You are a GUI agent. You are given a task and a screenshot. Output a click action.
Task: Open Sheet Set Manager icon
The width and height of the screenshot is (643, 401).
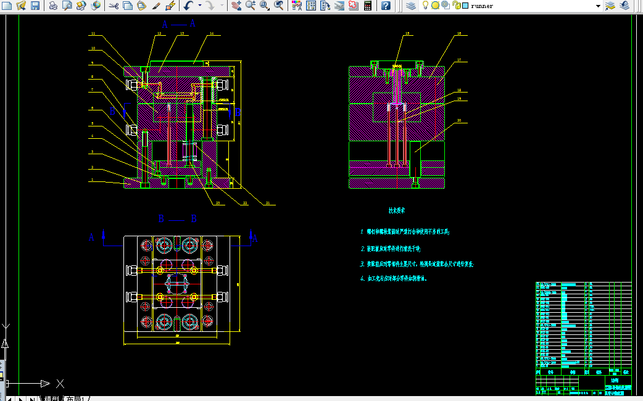pos(339,6)
